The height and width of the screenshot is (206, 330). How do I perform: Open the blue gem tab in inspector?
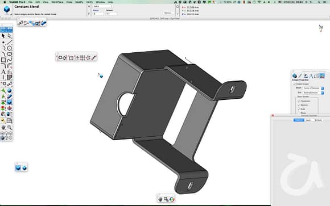[295, 76]
